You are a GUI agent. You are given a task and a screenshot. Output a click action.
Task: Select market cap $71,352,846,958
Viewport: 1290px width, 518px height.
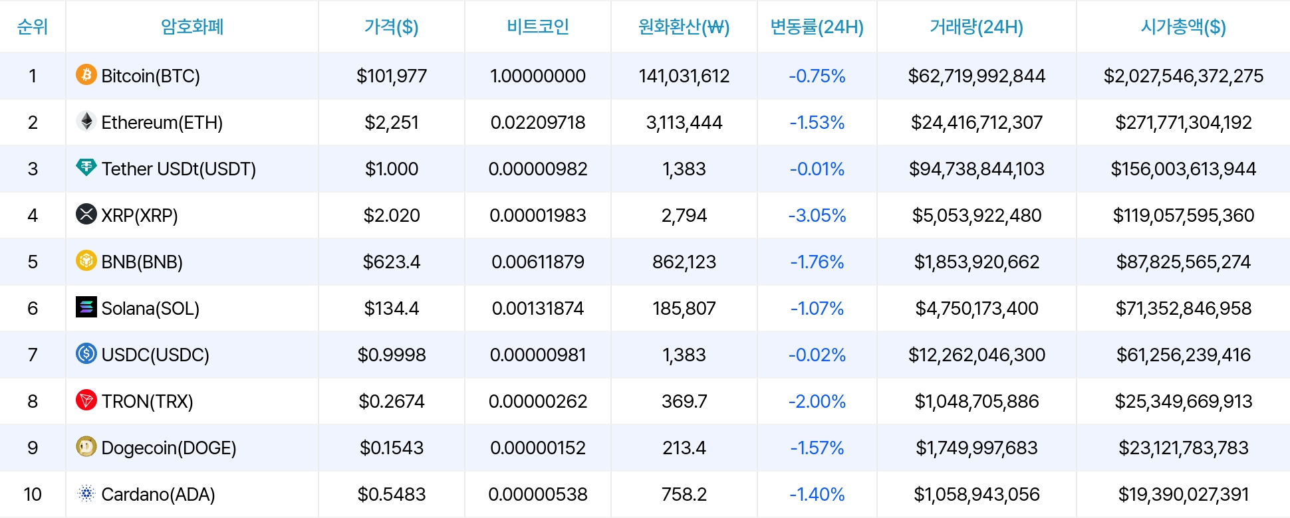coord(1184,308)
